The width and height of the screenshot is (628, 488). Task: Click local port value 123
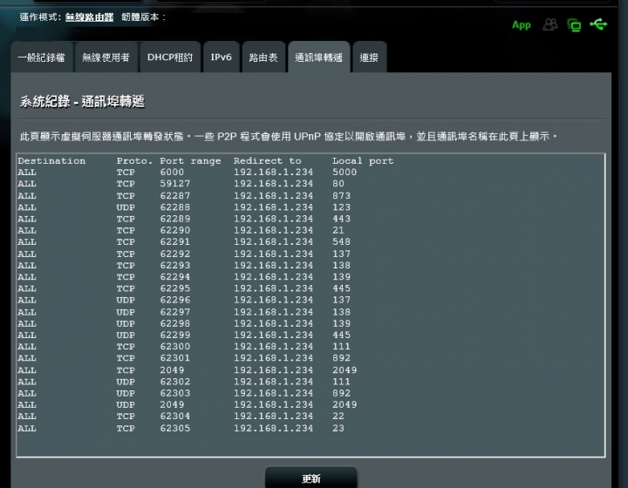click(x=341, y=207)
